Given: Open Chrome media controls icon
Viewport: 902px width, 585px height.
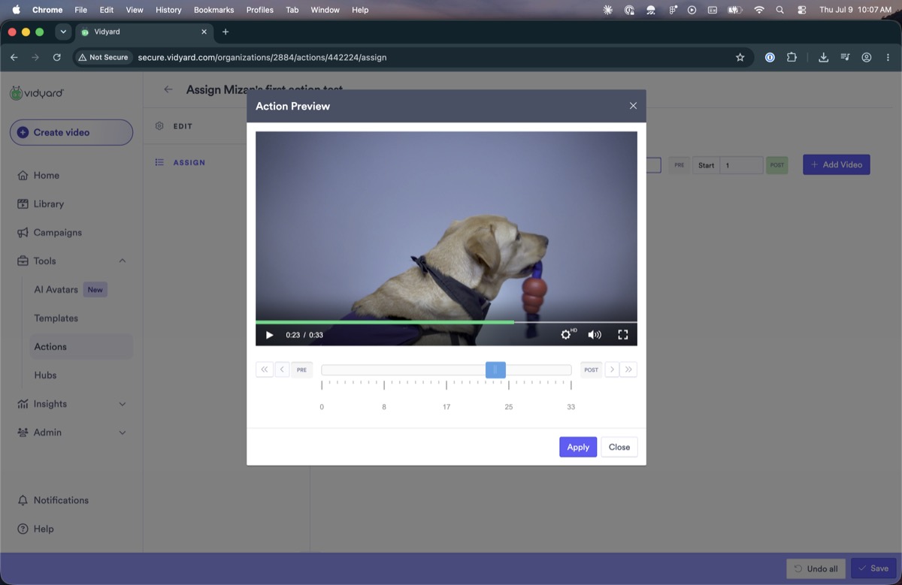Looking at the screenshot, I should coord(846,57).
